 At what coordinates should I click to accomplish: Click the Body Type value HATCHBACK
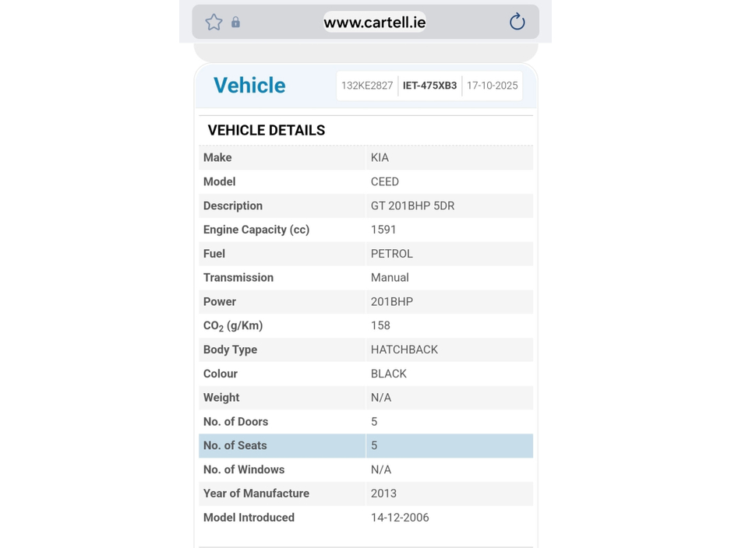(404, 350)
